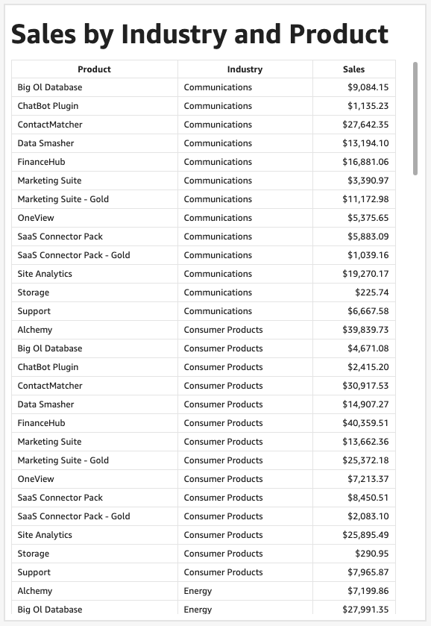This screenshot has width=431, height=626.
Task: Click ContactMatcher in the Communications rows
Action: point(50,125)
